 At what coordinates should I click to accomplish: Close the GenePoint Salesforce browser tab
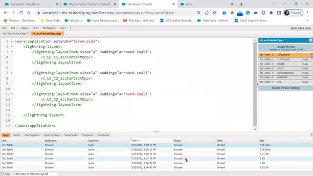tap(57, 4)
